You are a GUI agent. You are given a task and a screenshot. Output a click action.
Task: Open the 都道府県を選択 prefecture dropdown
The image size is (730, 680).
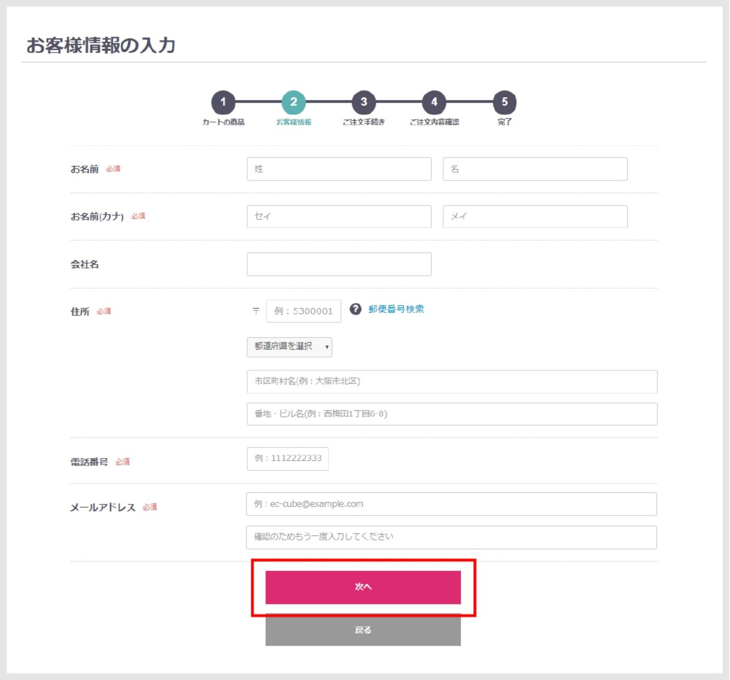[x=289, y=347]
